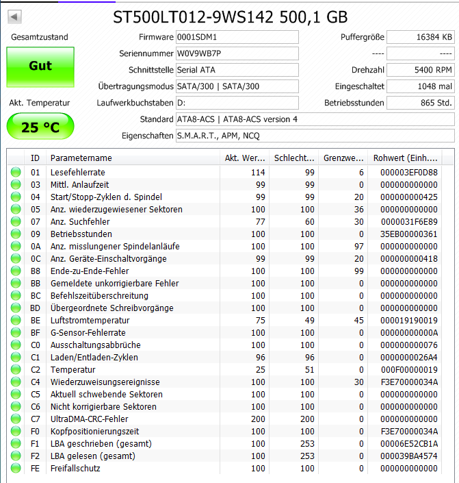Select raw value 000003EF0D88 of Lesefehlerrate

point(409,173)
